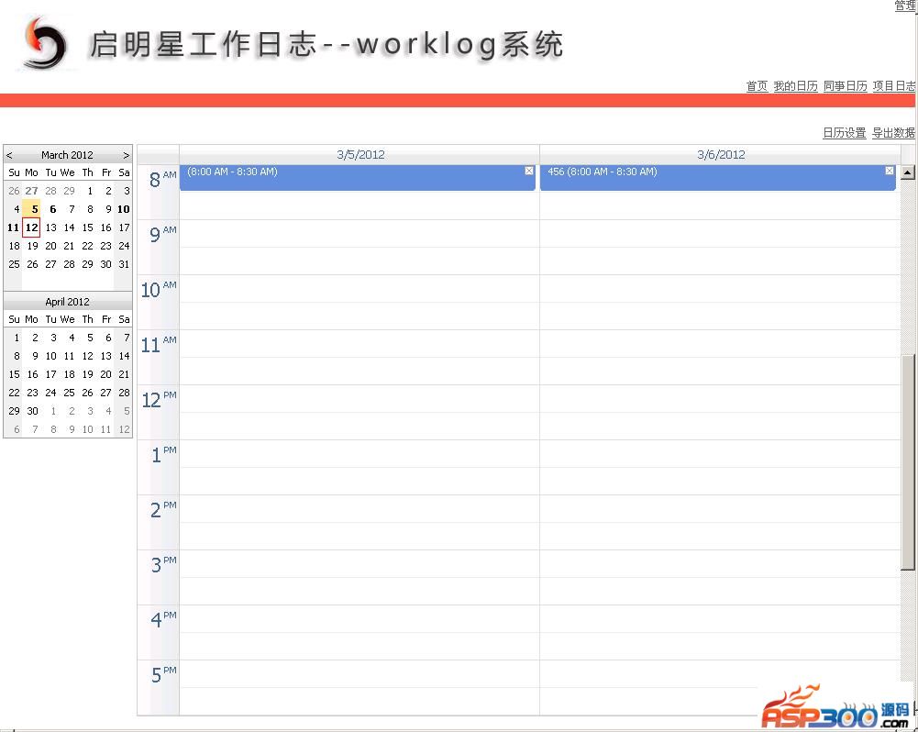This screenshot has height=732, width=918.
Task: Open 同事日历 colleague calendar link
Action: point(845,86)
